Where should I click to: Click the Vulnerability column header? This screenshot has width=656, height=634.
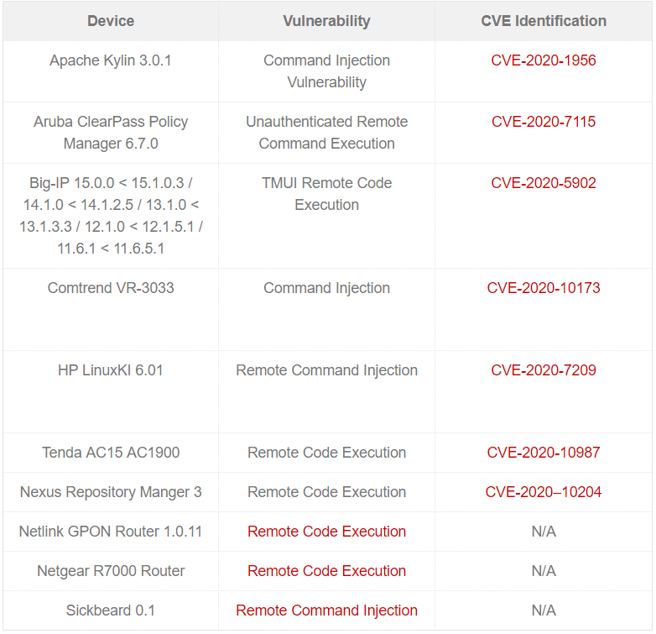tap(326, 21)
